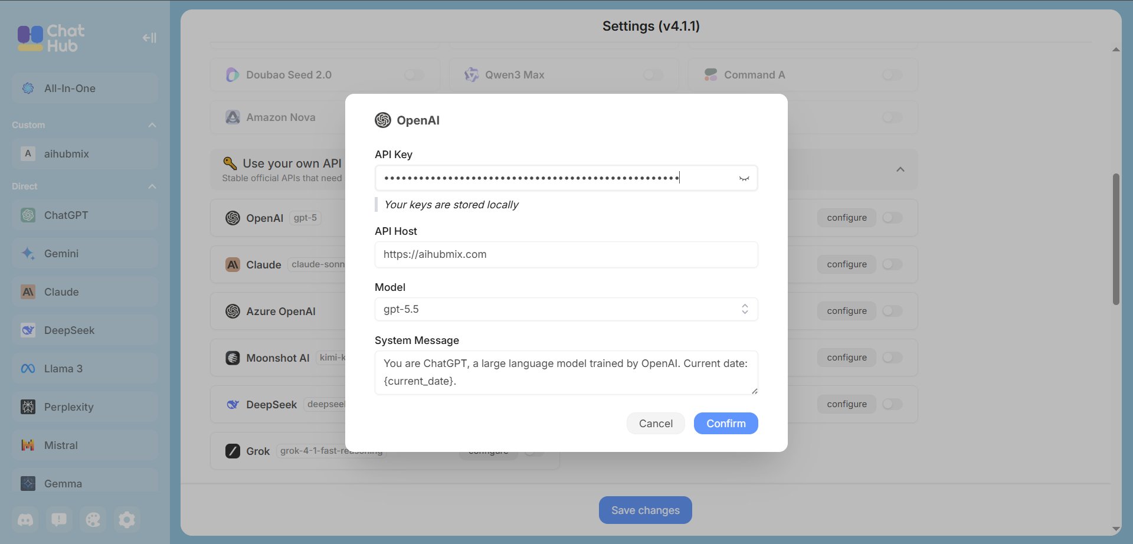The height and width of the screenshot is (544, 1133).
Task: Click Moonshot AI icon in list
Action: click(233, 358)
